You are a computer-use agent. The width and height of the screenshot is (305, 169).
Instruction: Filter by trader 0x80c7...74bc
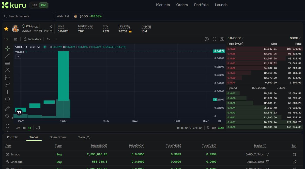pos(267,154)
